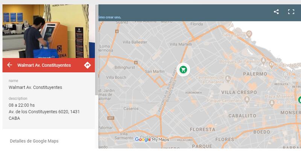Click the 'cómo crear uno' link
This screenshot has height=160, width=301.
tap(109, 17)
